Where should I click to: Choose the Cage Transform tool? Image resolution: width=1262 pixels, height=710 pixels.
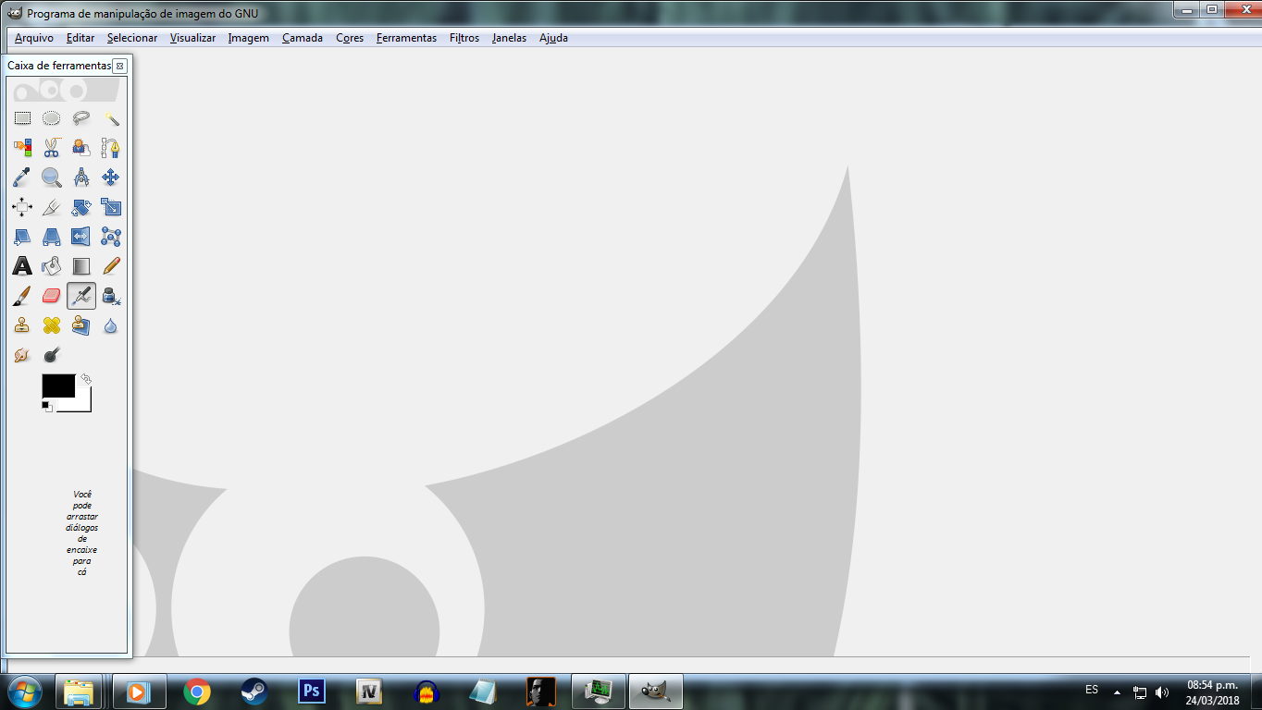tap(111, 237)
